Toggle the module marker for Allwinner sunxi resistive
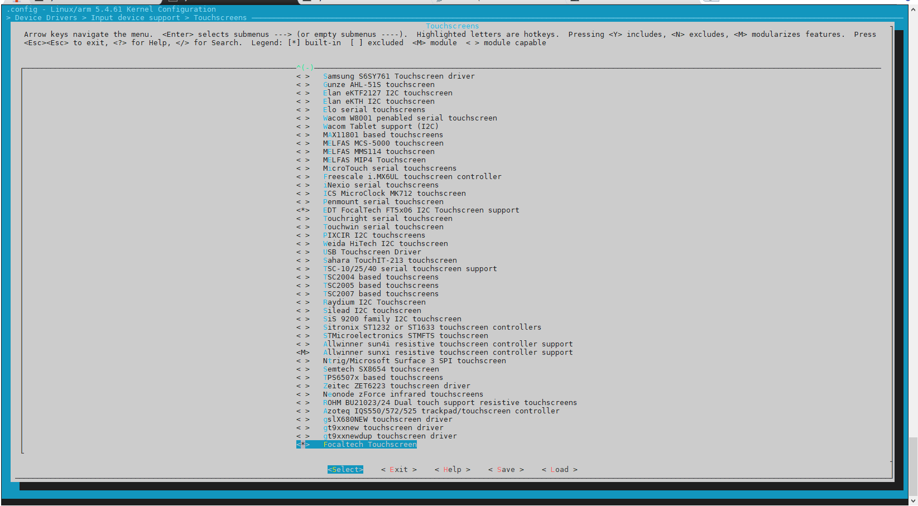 click(302, 353)
